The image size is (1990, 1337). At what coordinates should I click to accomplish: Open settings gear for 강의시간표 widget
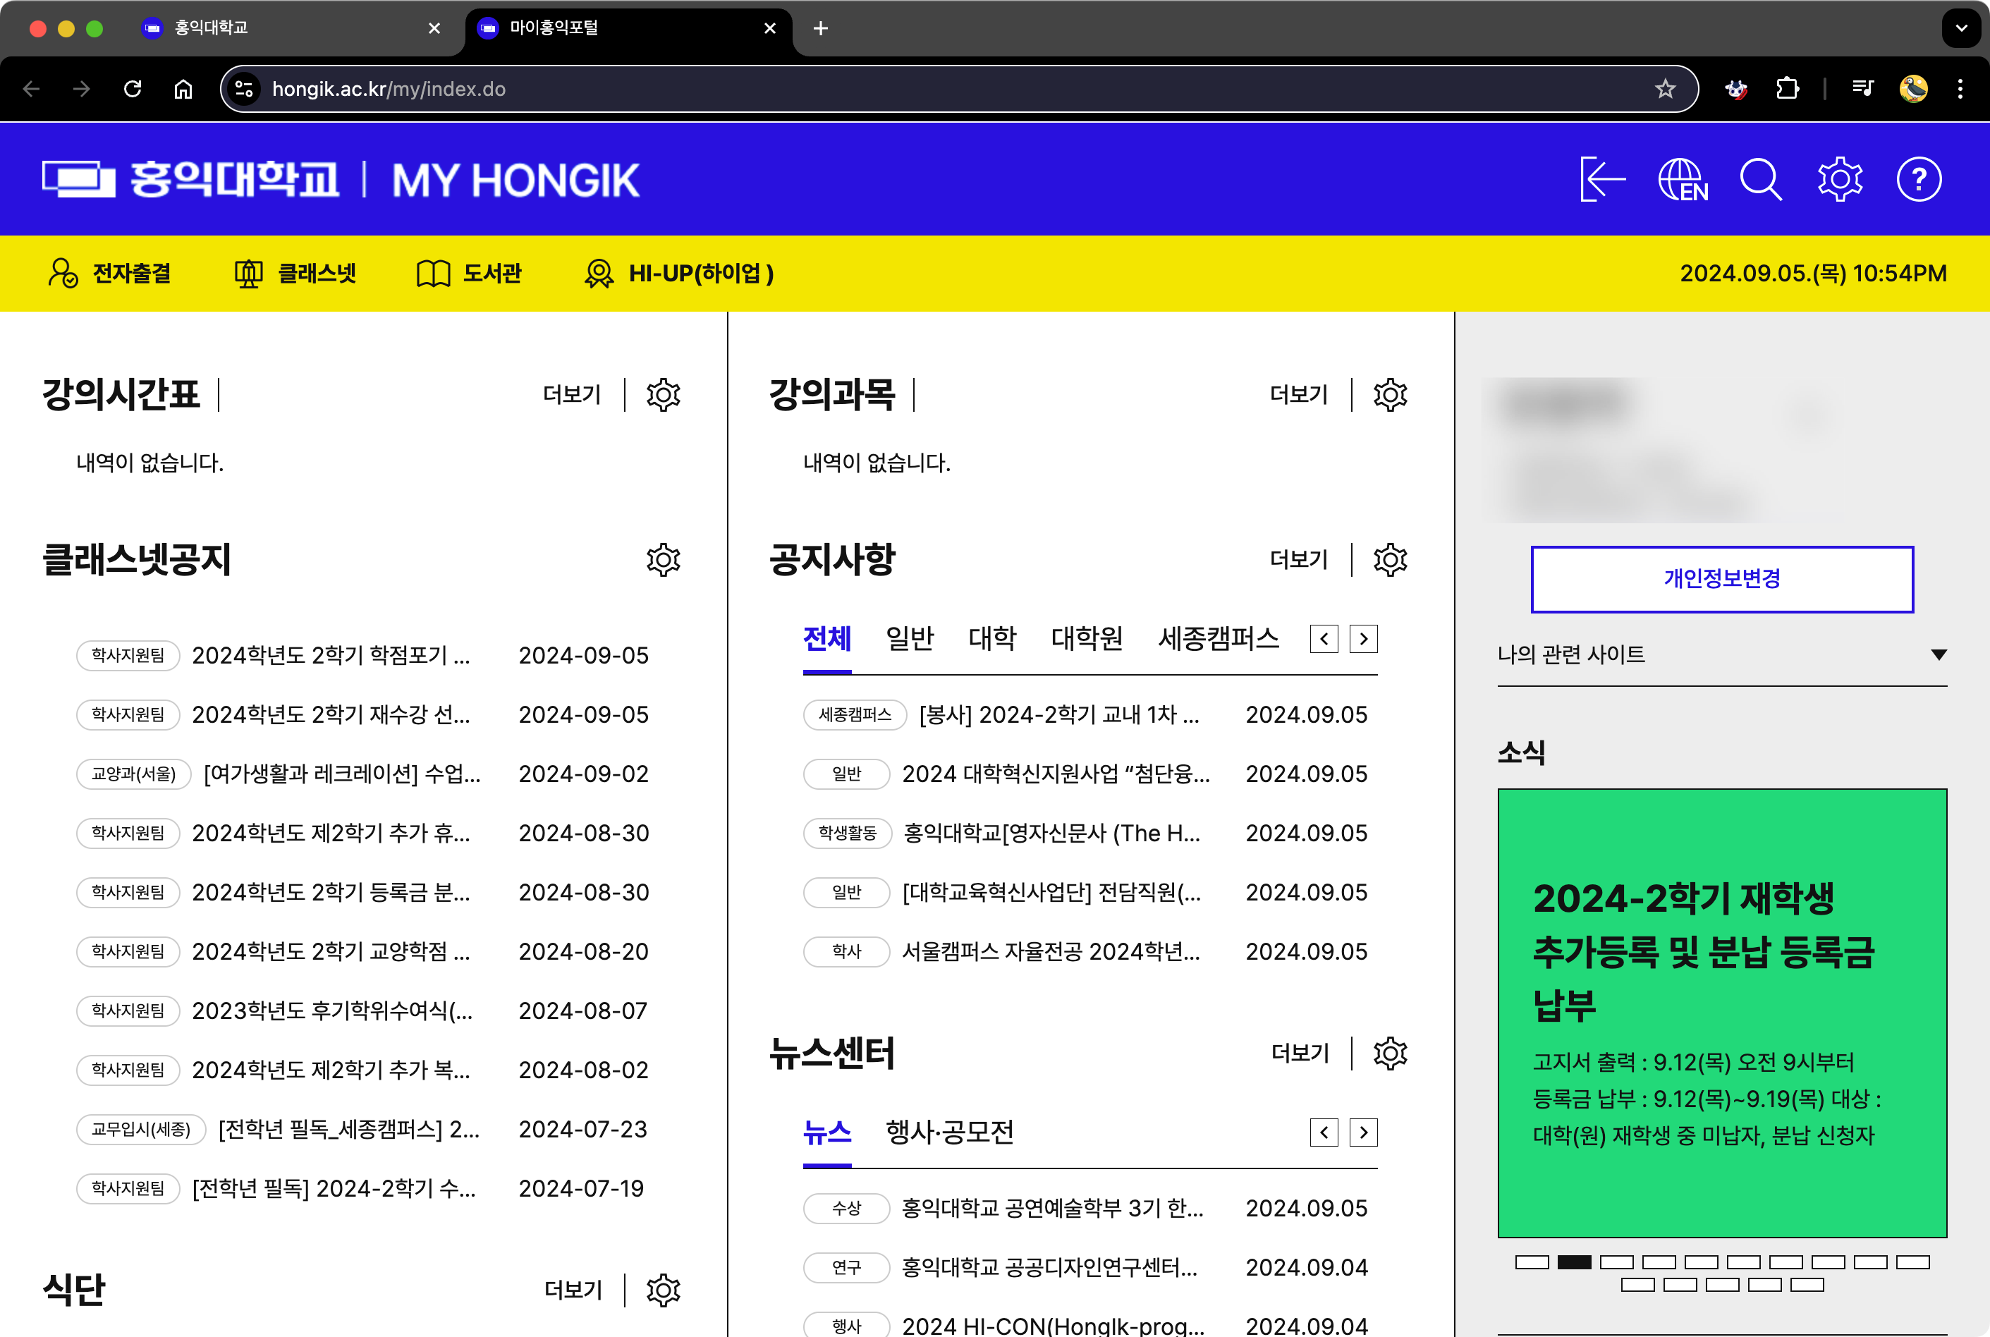click(x=664, y=395)
